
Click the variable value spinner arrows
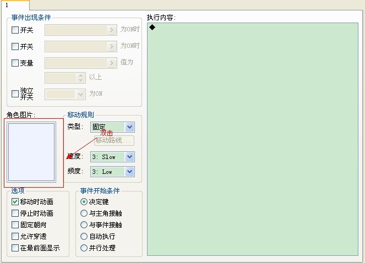click(80, 78)
